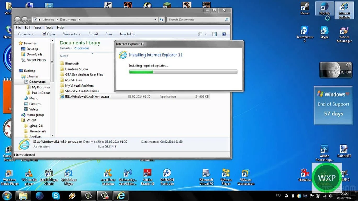
Task: Open the Tools menu
Action: (49, 27)
